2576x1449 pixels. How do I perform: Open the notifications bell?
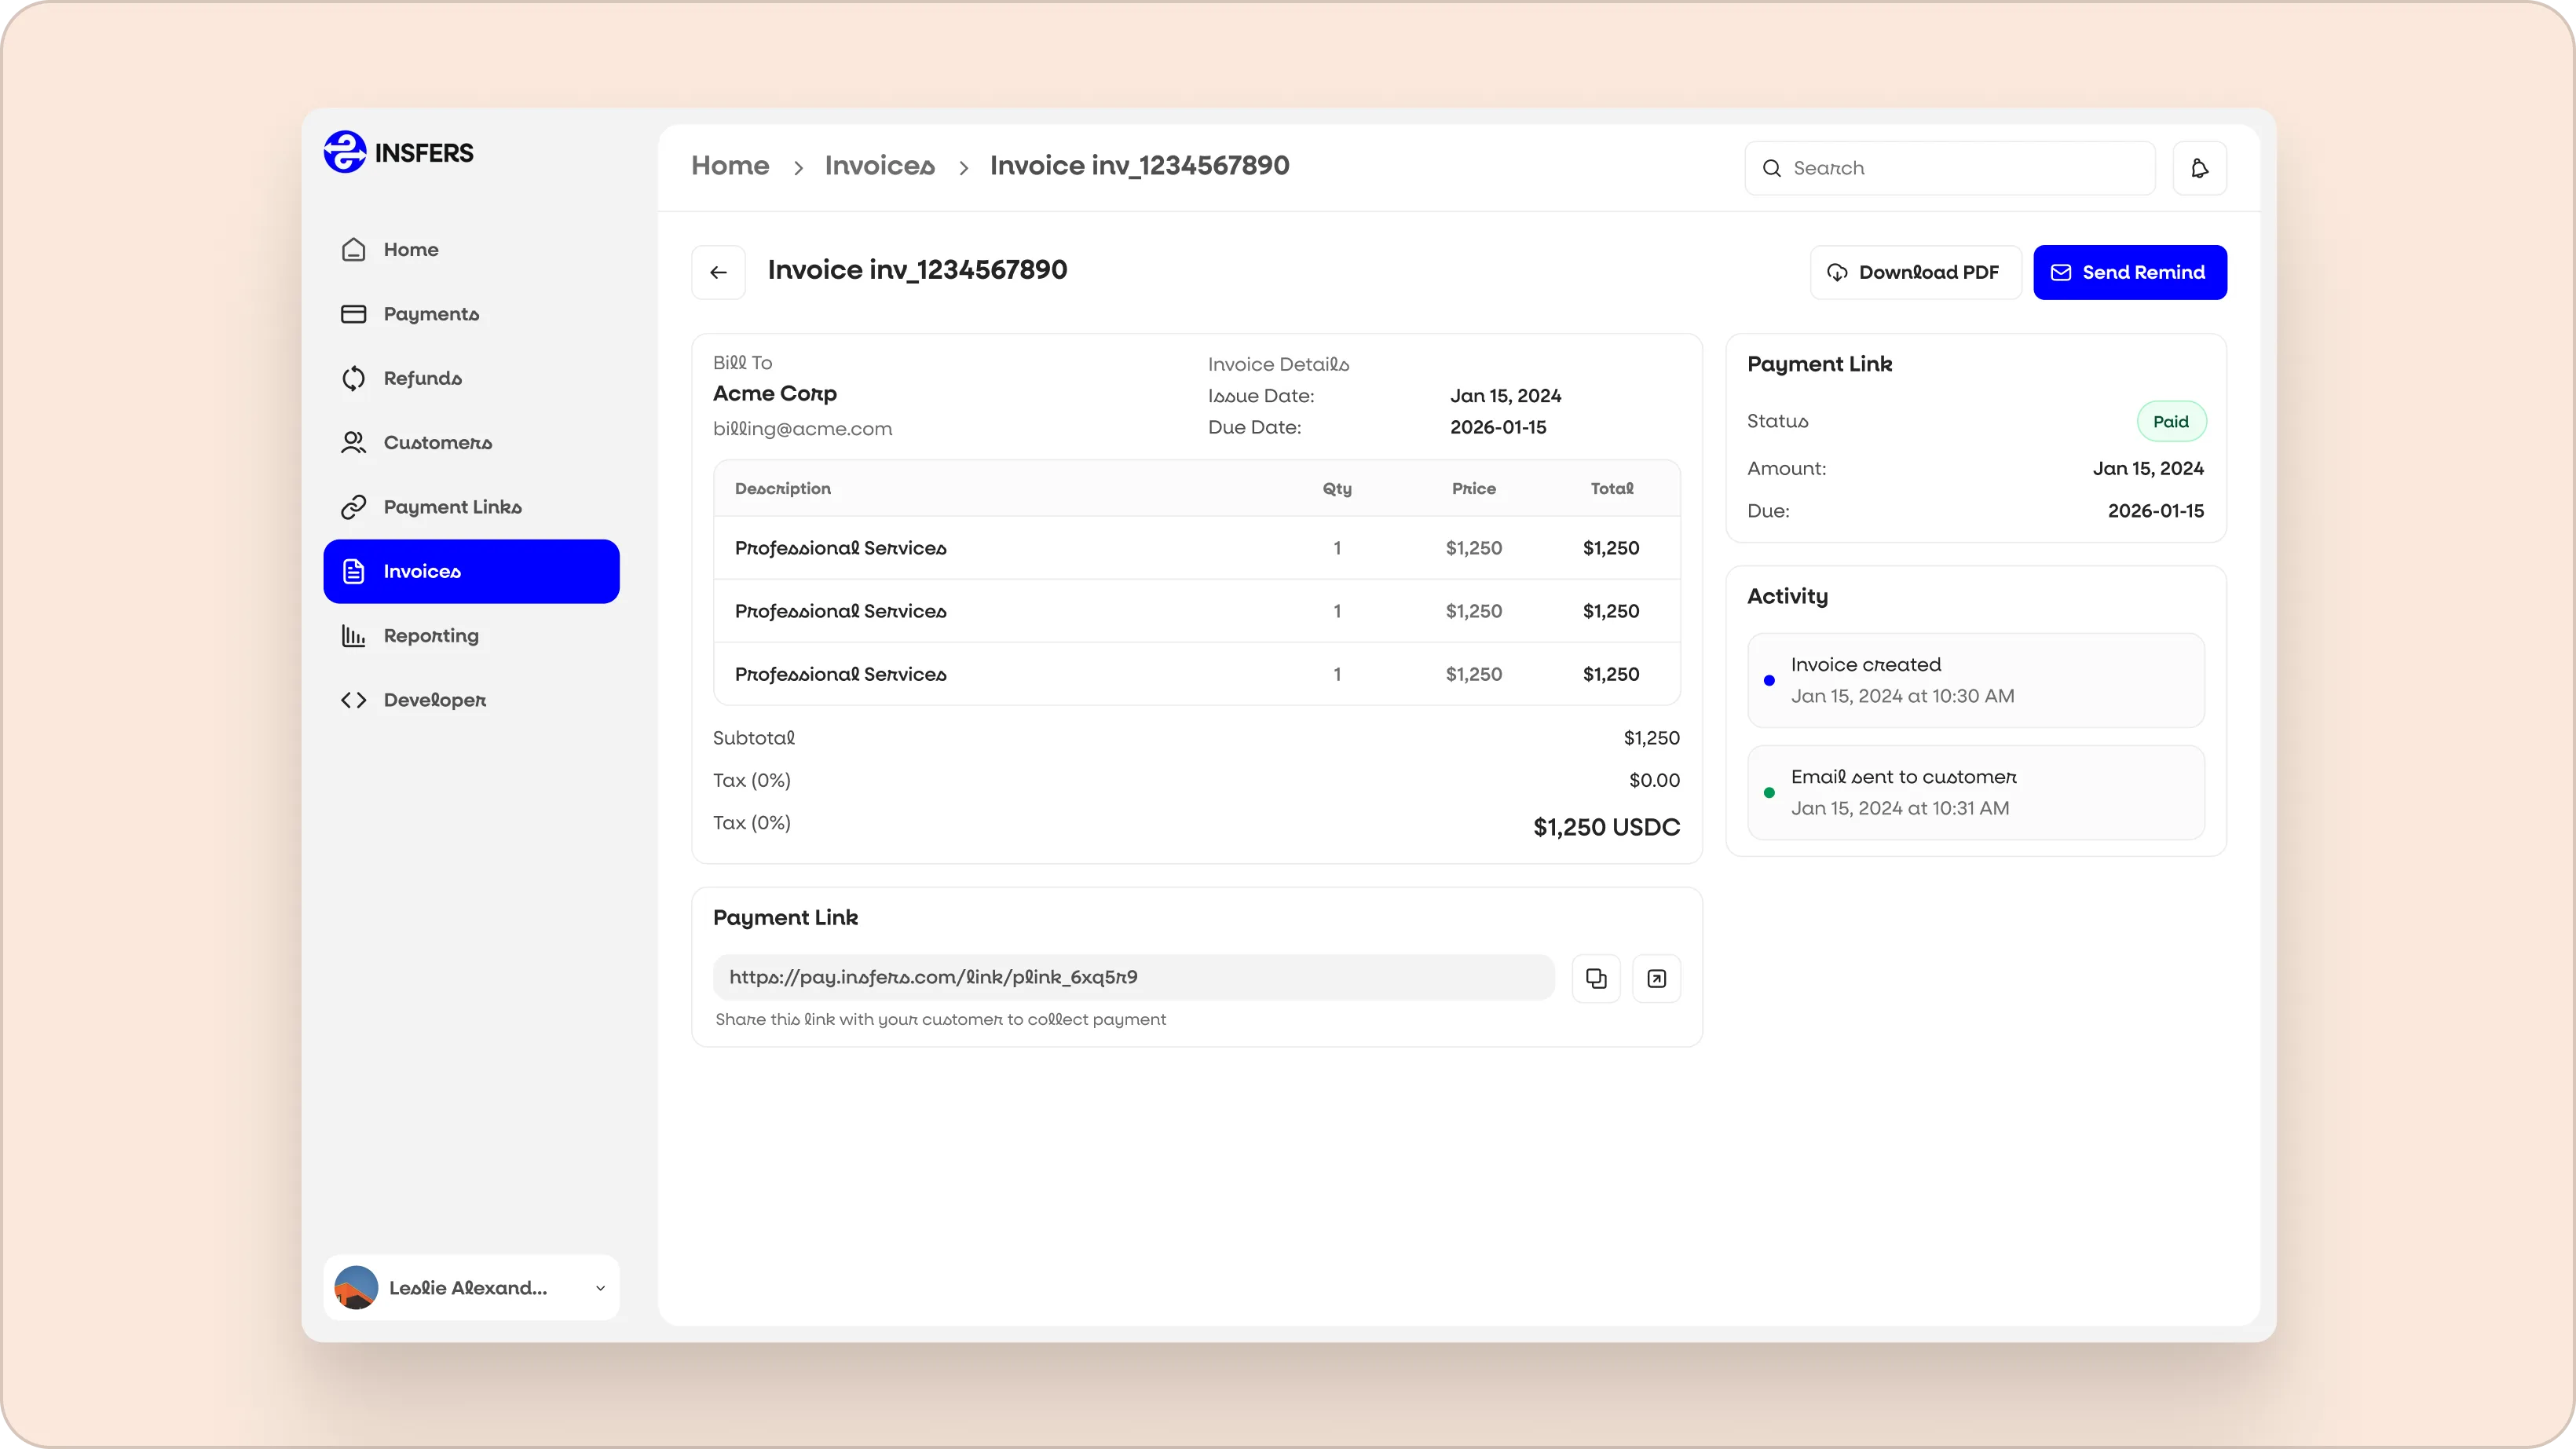[x=2199, y=168]
